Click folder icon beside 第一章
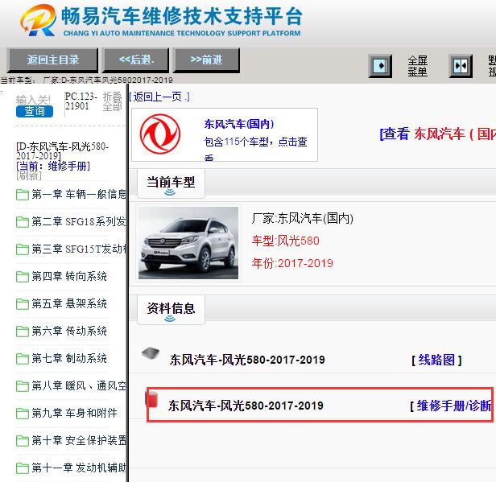The width and height of the screenshot is (496, 482). coord(23,195)
